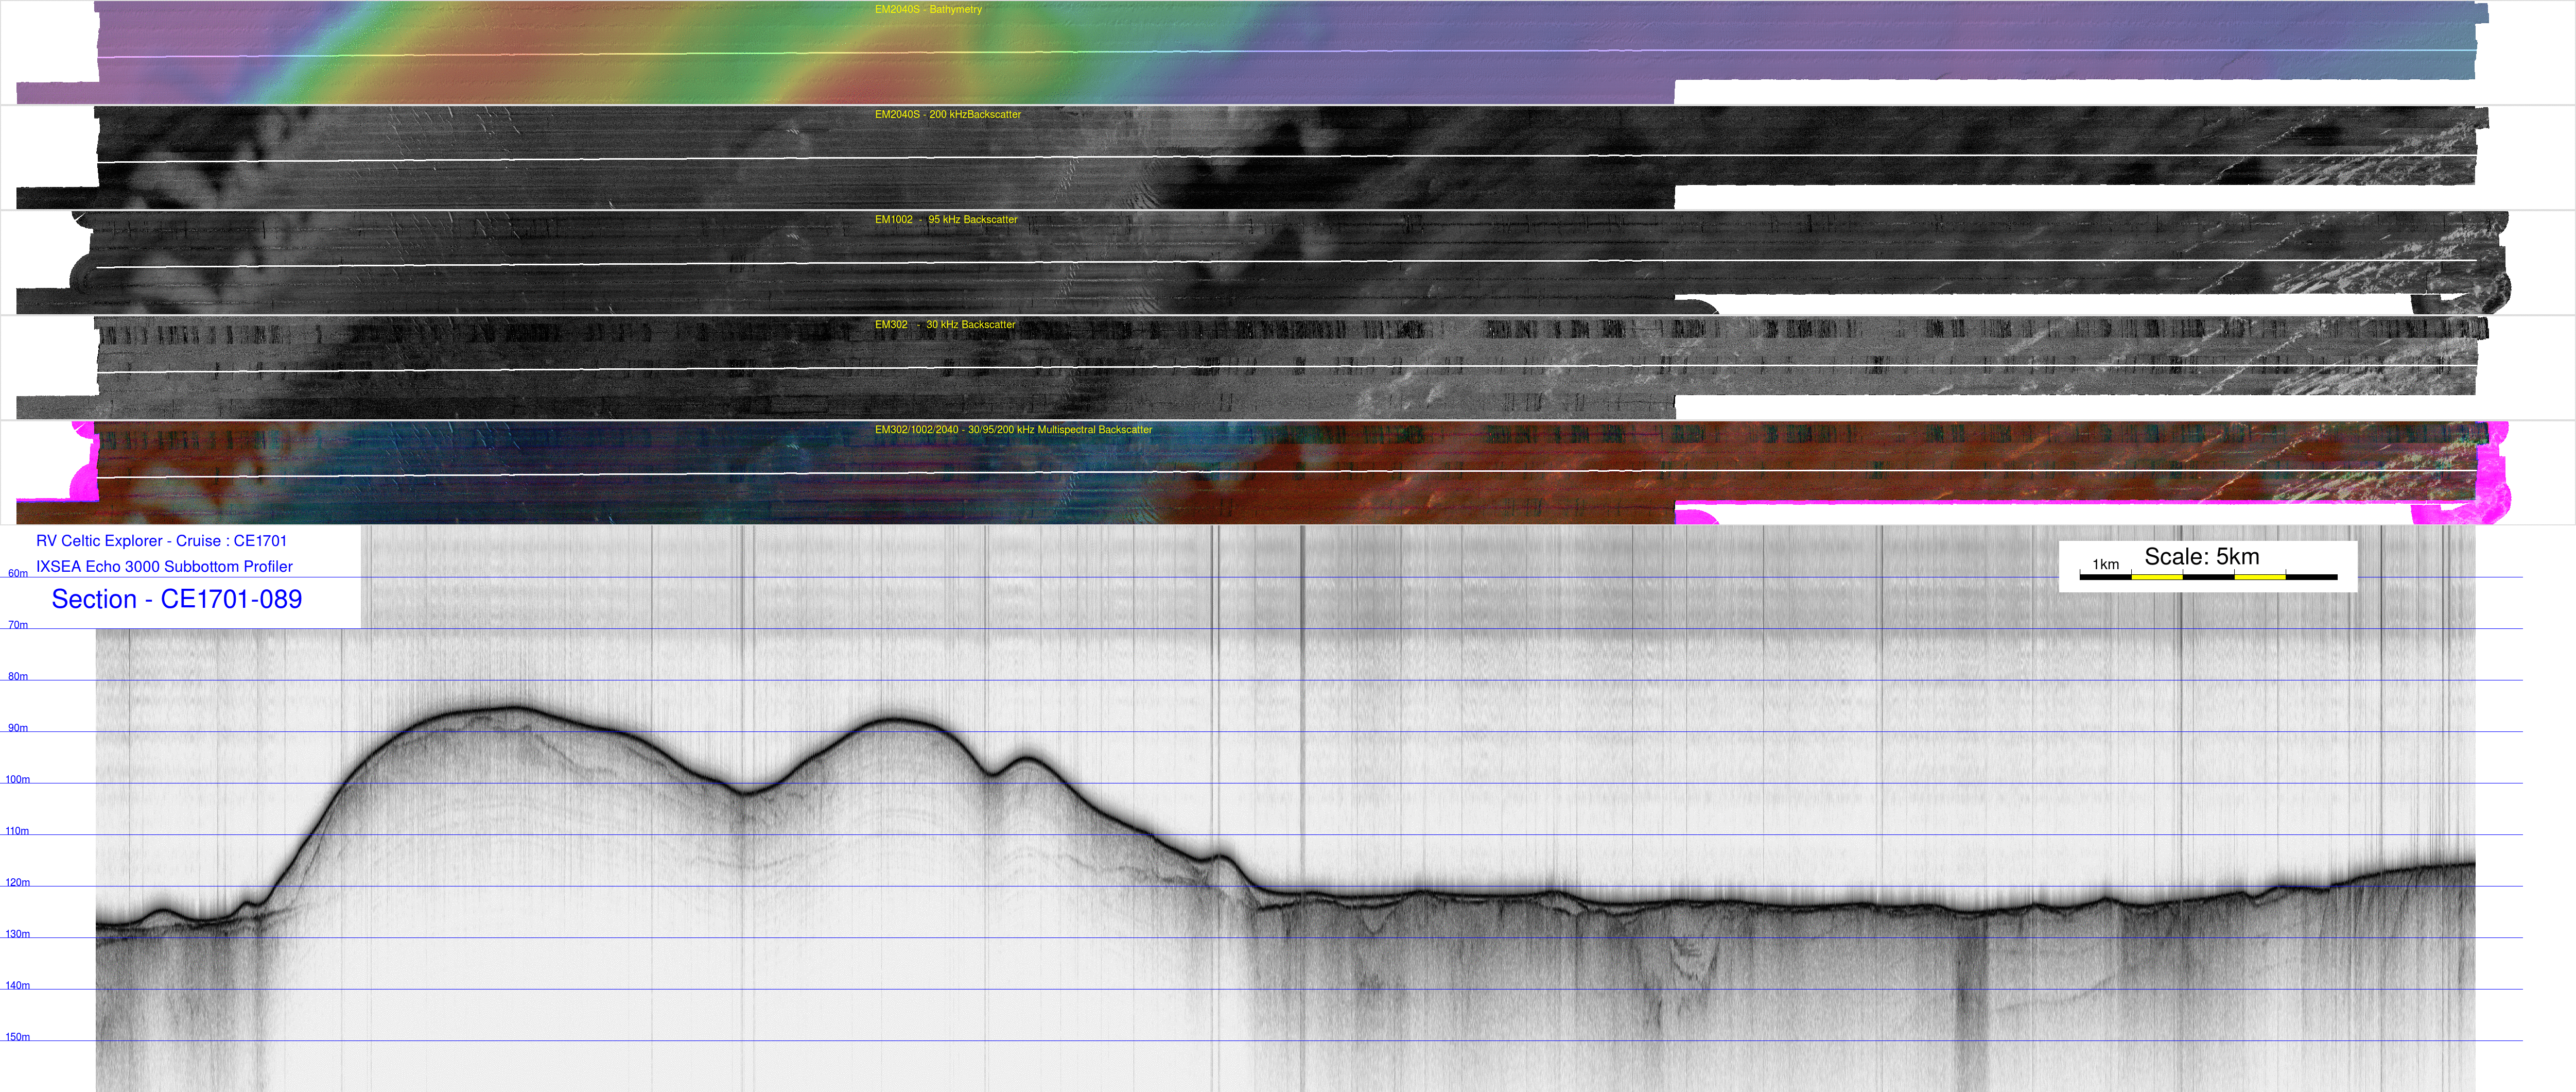The width and height of the screenshot is (2576, 1092).
Task: Click the 1km scale bar label
Action: (x=2105, y=565)
